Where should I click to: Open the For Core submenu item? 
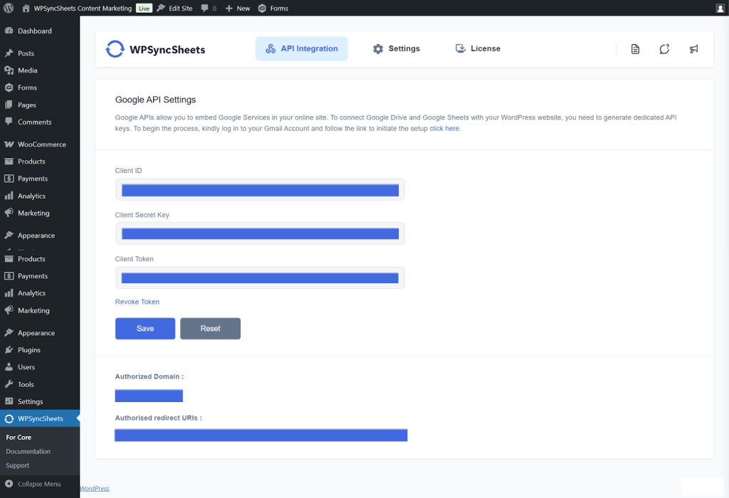(x=19, y=437)
